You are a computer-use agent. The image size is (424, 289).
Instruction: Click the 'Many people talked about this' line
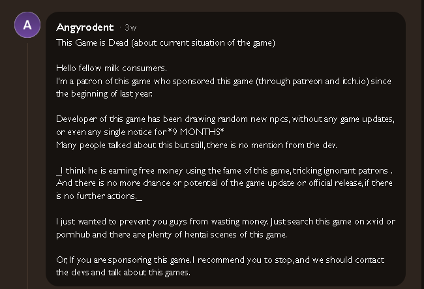tap(196, 145)
